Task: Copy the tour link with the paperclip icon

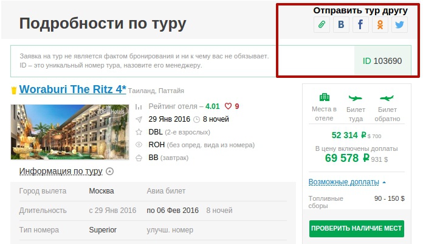Action: tap(322, 24)
